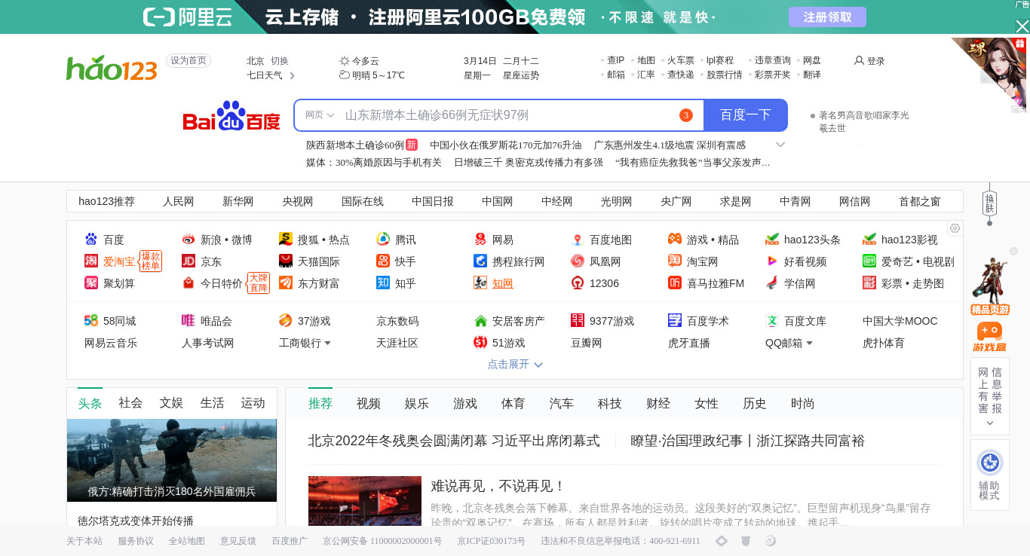Switch to the 社会 news tab
1030x556 pixels.
pos(130,403)
